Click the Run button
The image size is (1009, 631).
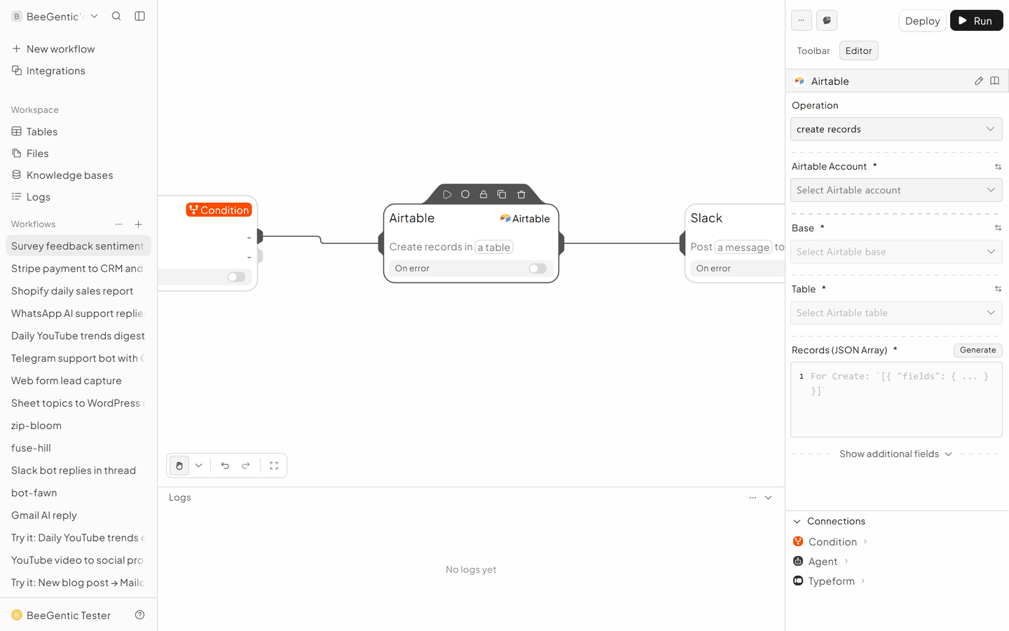[976, 20]
